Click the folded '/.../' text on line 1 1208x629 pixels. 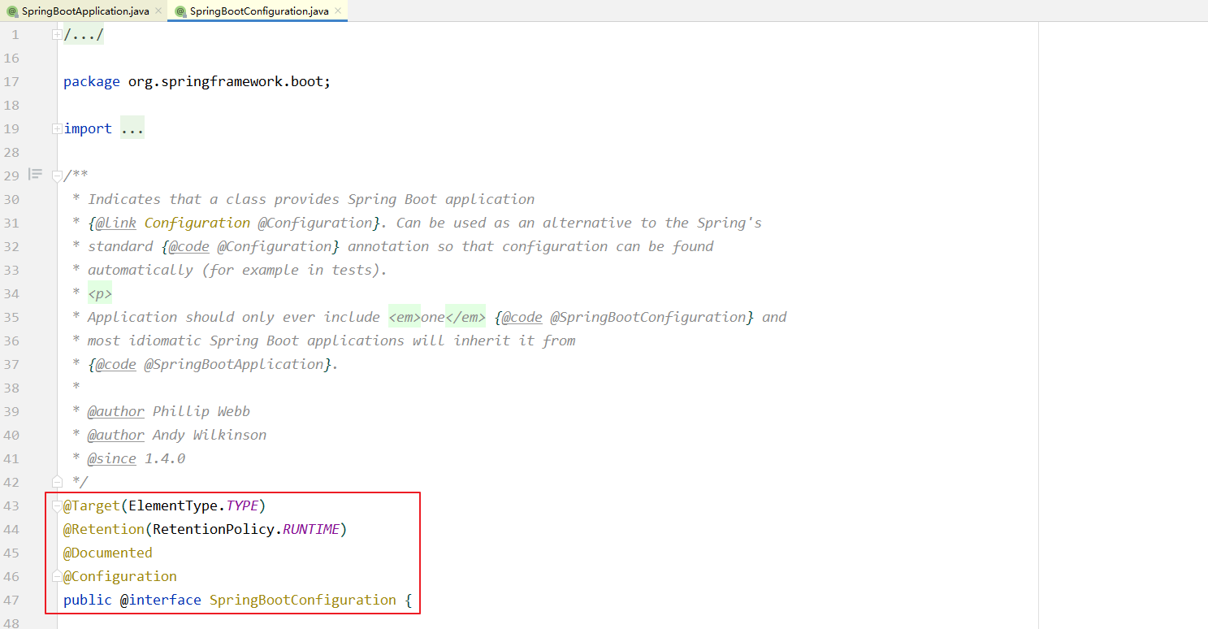tap(84, 35)
